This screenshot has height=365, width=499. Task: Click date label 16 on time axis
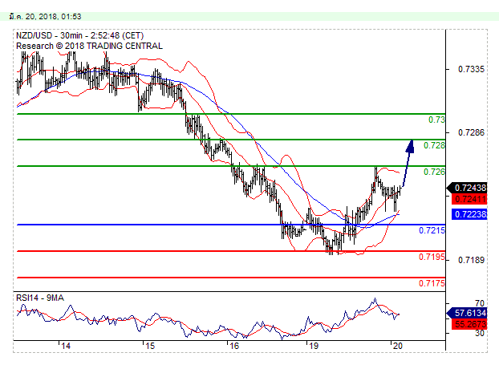click(234, 346)
